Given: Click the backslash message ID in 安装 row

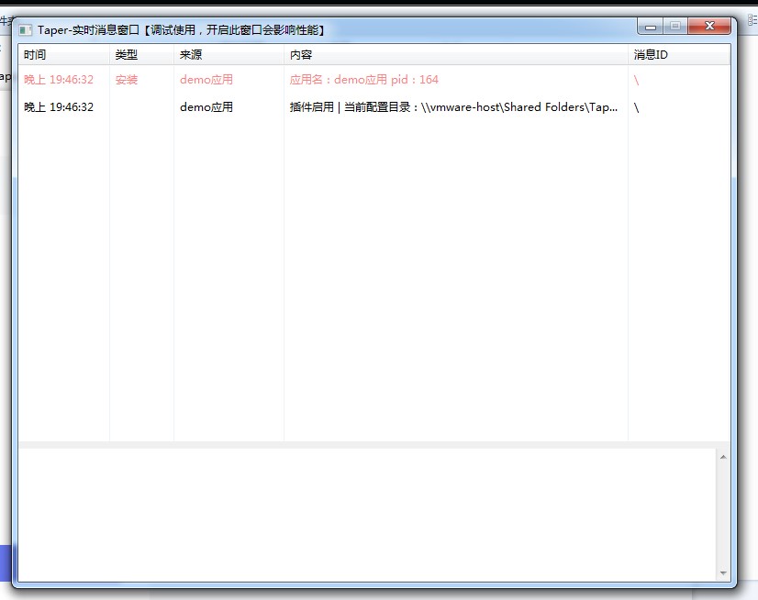Looking at the screenshot, I should [x=636, y=80].
